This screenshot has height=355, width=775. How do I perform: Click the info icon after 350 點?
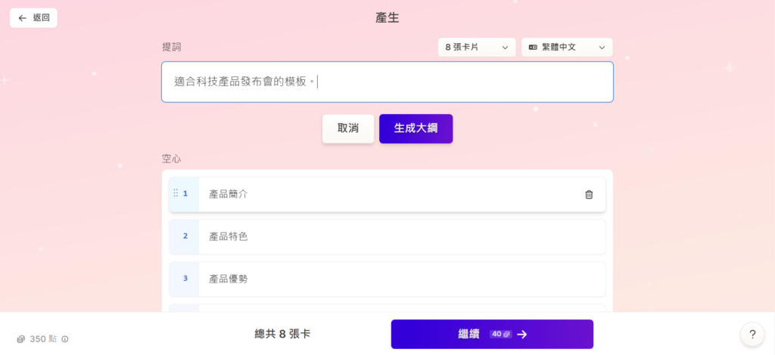(x=65, y=339)
